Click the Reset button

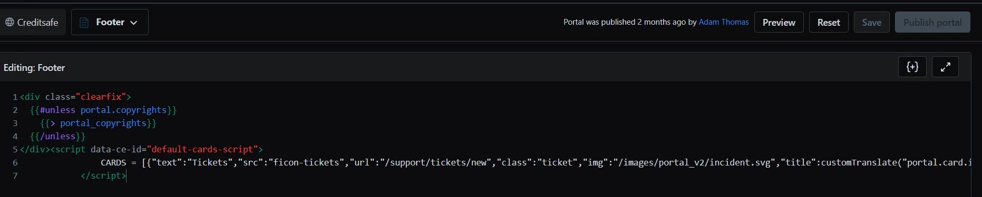click(829, 22)
